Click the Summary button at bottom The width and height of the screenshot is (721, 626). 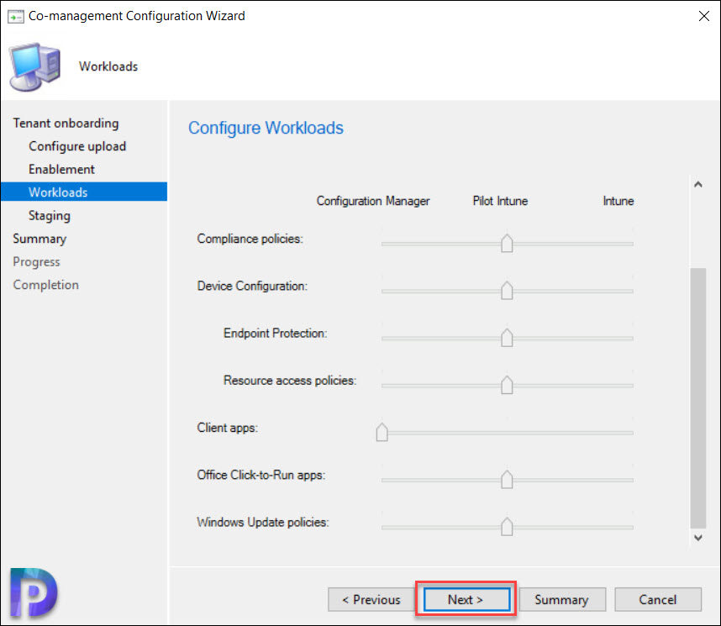[562, 599]
